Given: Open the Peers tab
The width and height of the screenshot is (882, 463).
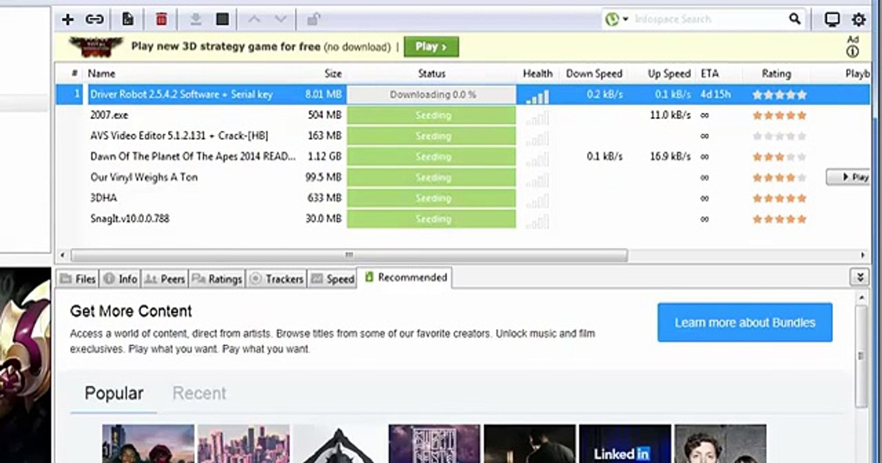Looking at the screenshot, I should 165,279.
